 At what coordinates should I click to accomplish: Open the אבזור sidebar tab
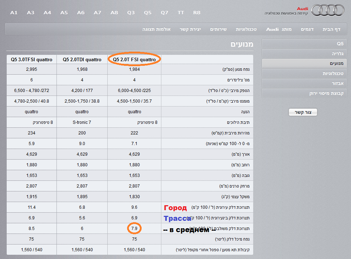pyautogui.click(x=304, y=83)
